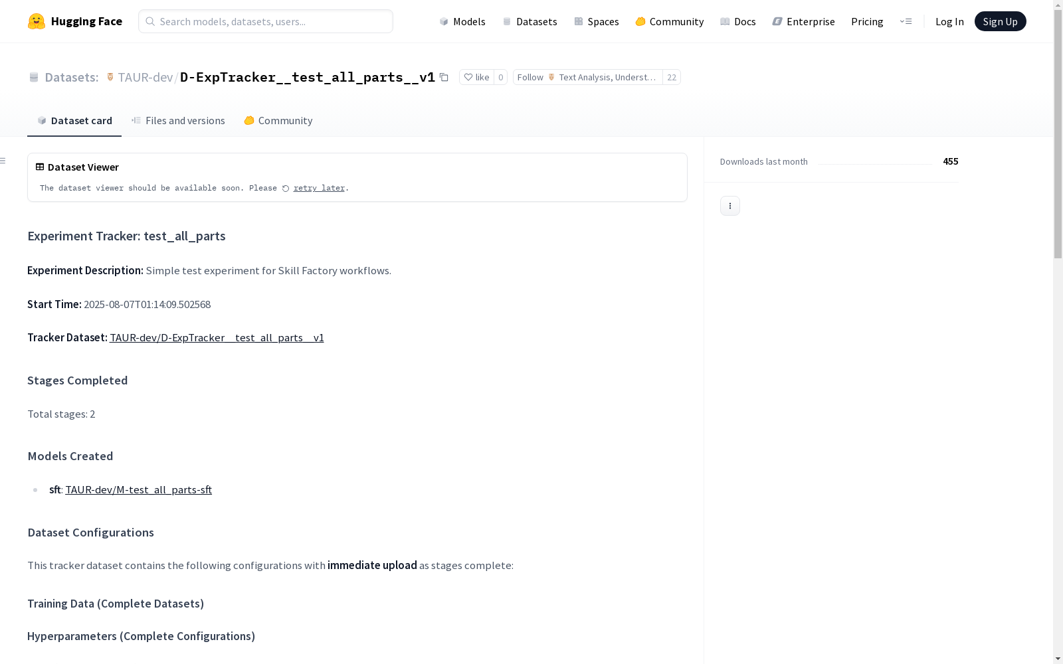Image resolution: width=1063 pixels, height=664 pixels.
Task: Click the Sign Up button
Action: pyautogui.click(x=1000, y=21)
